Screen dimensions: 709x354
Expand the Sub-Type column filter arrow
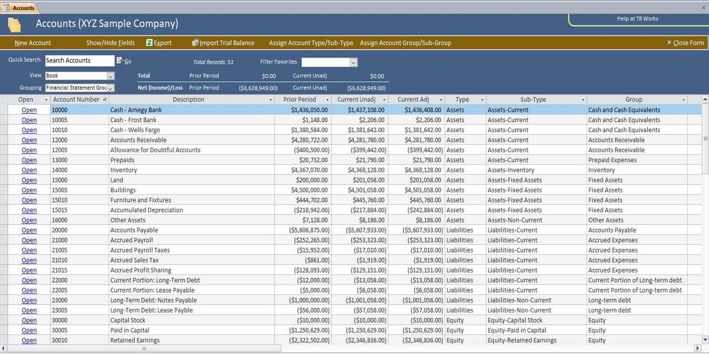point(583,100)
